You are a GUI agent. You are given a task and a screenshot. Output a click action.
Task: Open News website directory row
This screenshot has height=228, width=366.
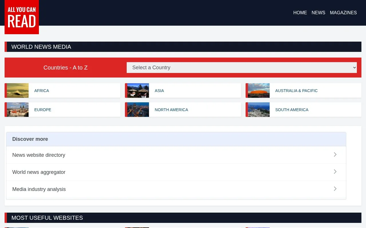click(x=176, y=155)
